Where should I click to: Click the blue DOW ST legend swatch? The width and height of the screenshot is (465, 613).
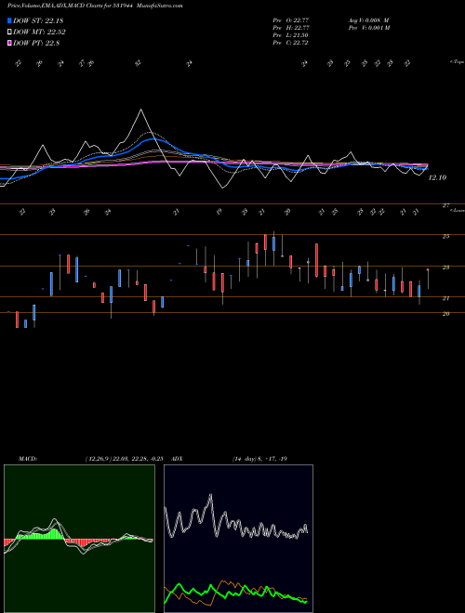coord(10,20)
